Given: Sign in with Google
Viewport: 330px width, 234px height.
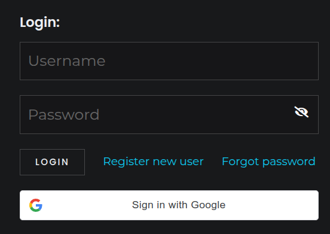Looking at the screenshot, I should point(169,205).
